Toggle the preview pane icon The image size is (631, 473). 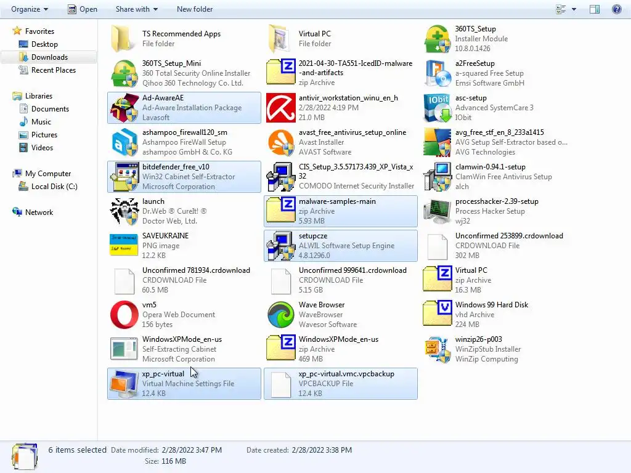tap(595, 9)
